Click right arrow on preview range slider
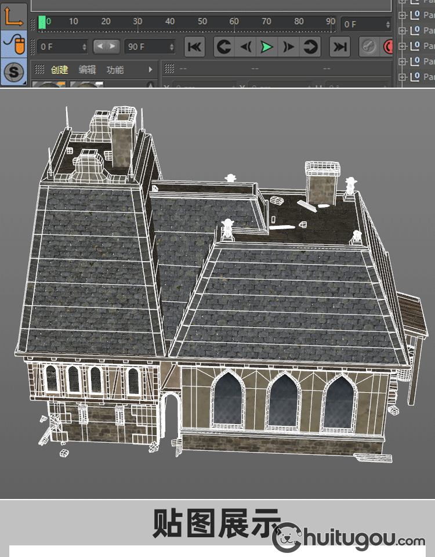The width and height of the screenshot is (435, 557). 113,46
